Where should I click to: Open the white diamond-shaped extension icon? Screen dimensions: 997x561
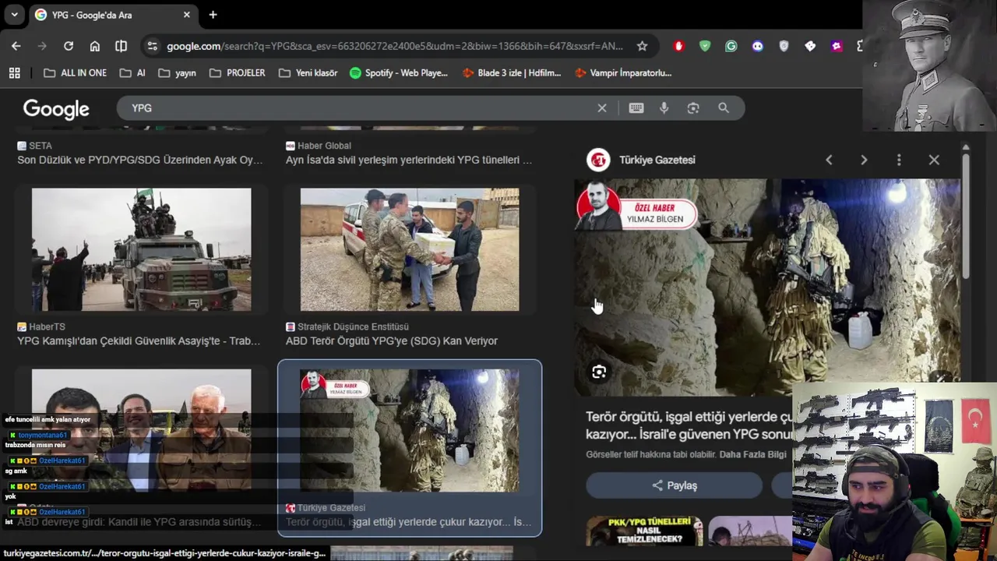coord(810,46)
